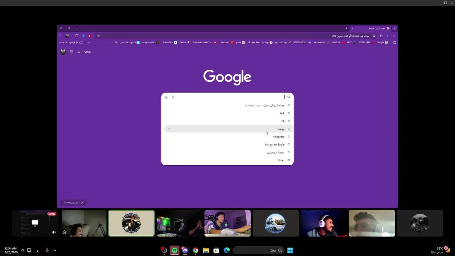The height and width of the screenshot is (256, 455).
Task: Open Microsoft Edge from the taskbar
Action: (226, 250)
